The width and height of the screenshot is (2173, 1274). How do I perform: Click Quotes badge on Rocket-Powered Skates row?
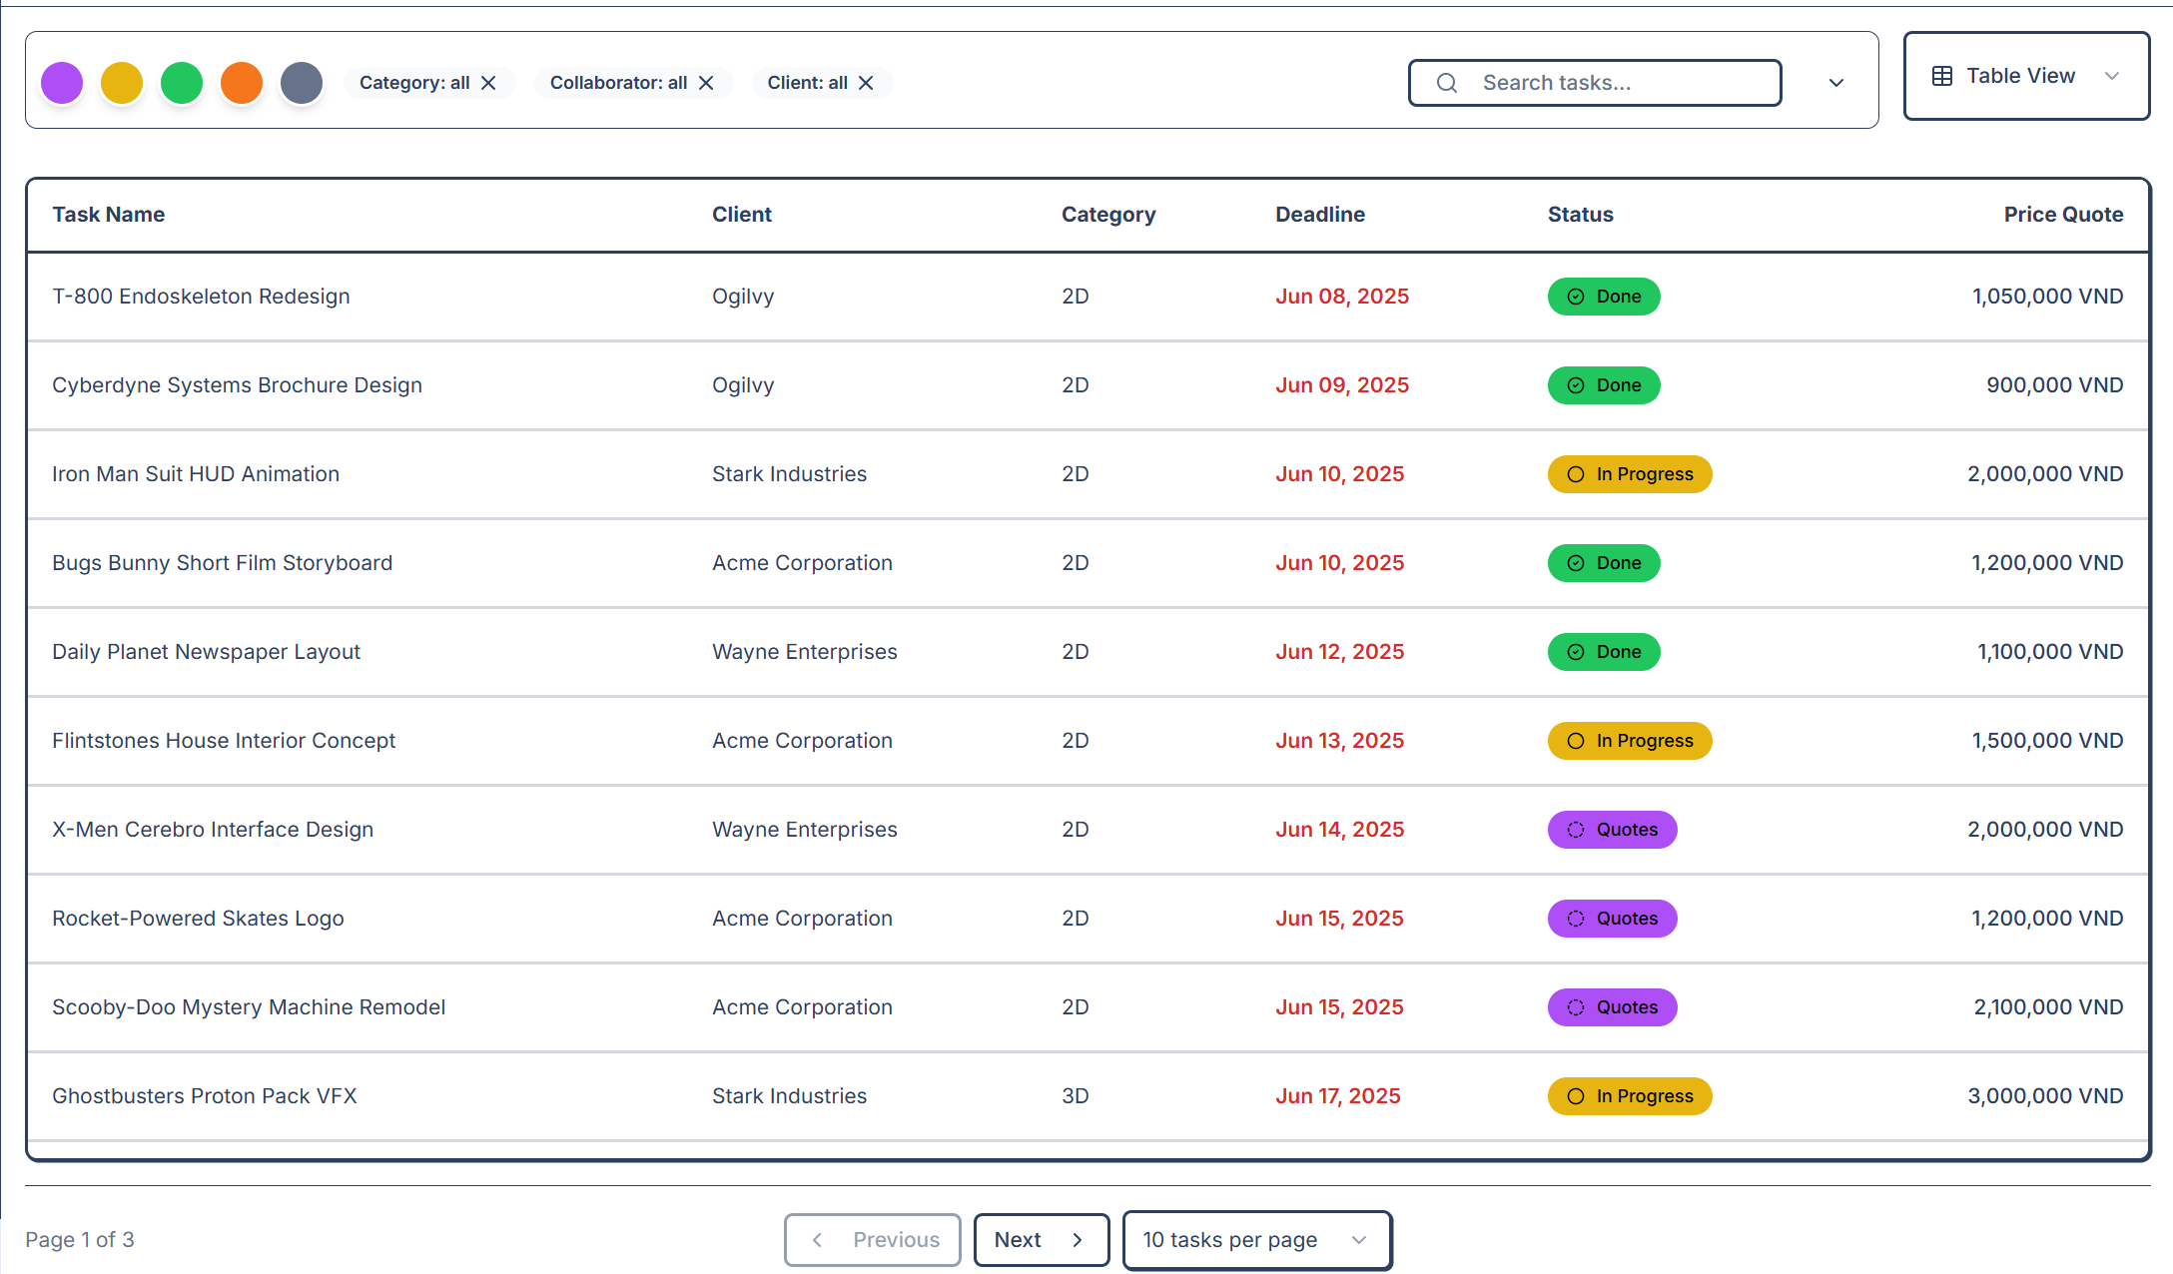(x=1612, y=919)
